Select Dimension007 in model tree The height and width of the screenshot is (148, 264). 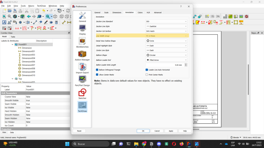point(28,65)
